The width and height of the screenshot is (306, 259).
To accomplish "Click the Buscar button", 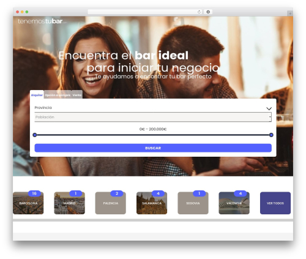I will point(153,148).
